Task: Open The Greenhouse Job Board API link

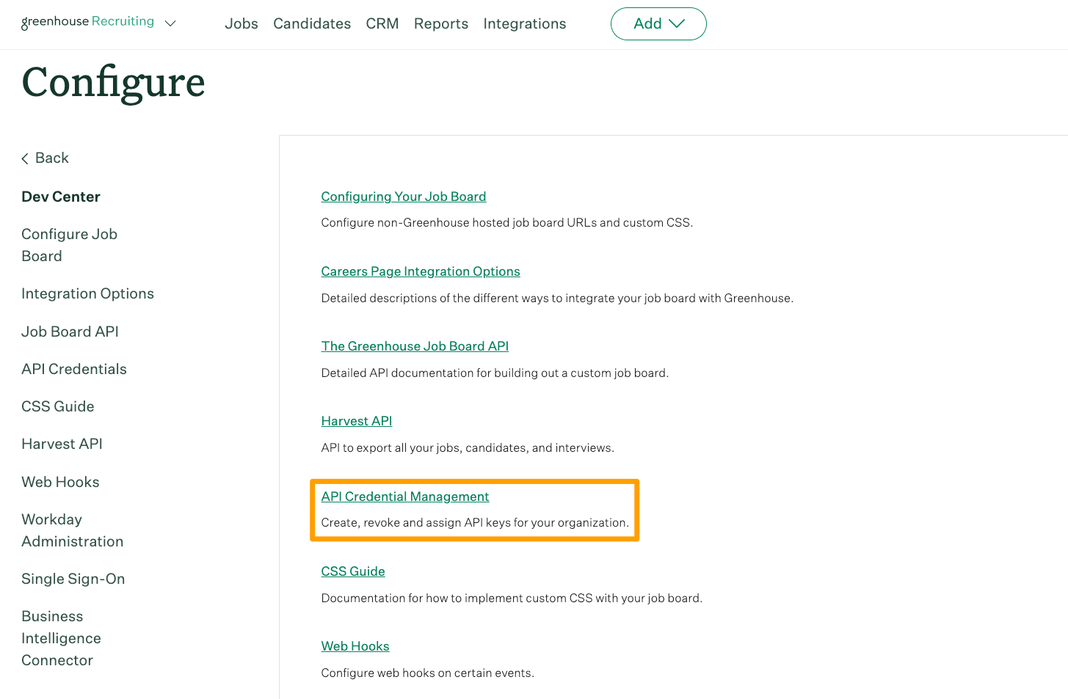Action: point(415,346)
